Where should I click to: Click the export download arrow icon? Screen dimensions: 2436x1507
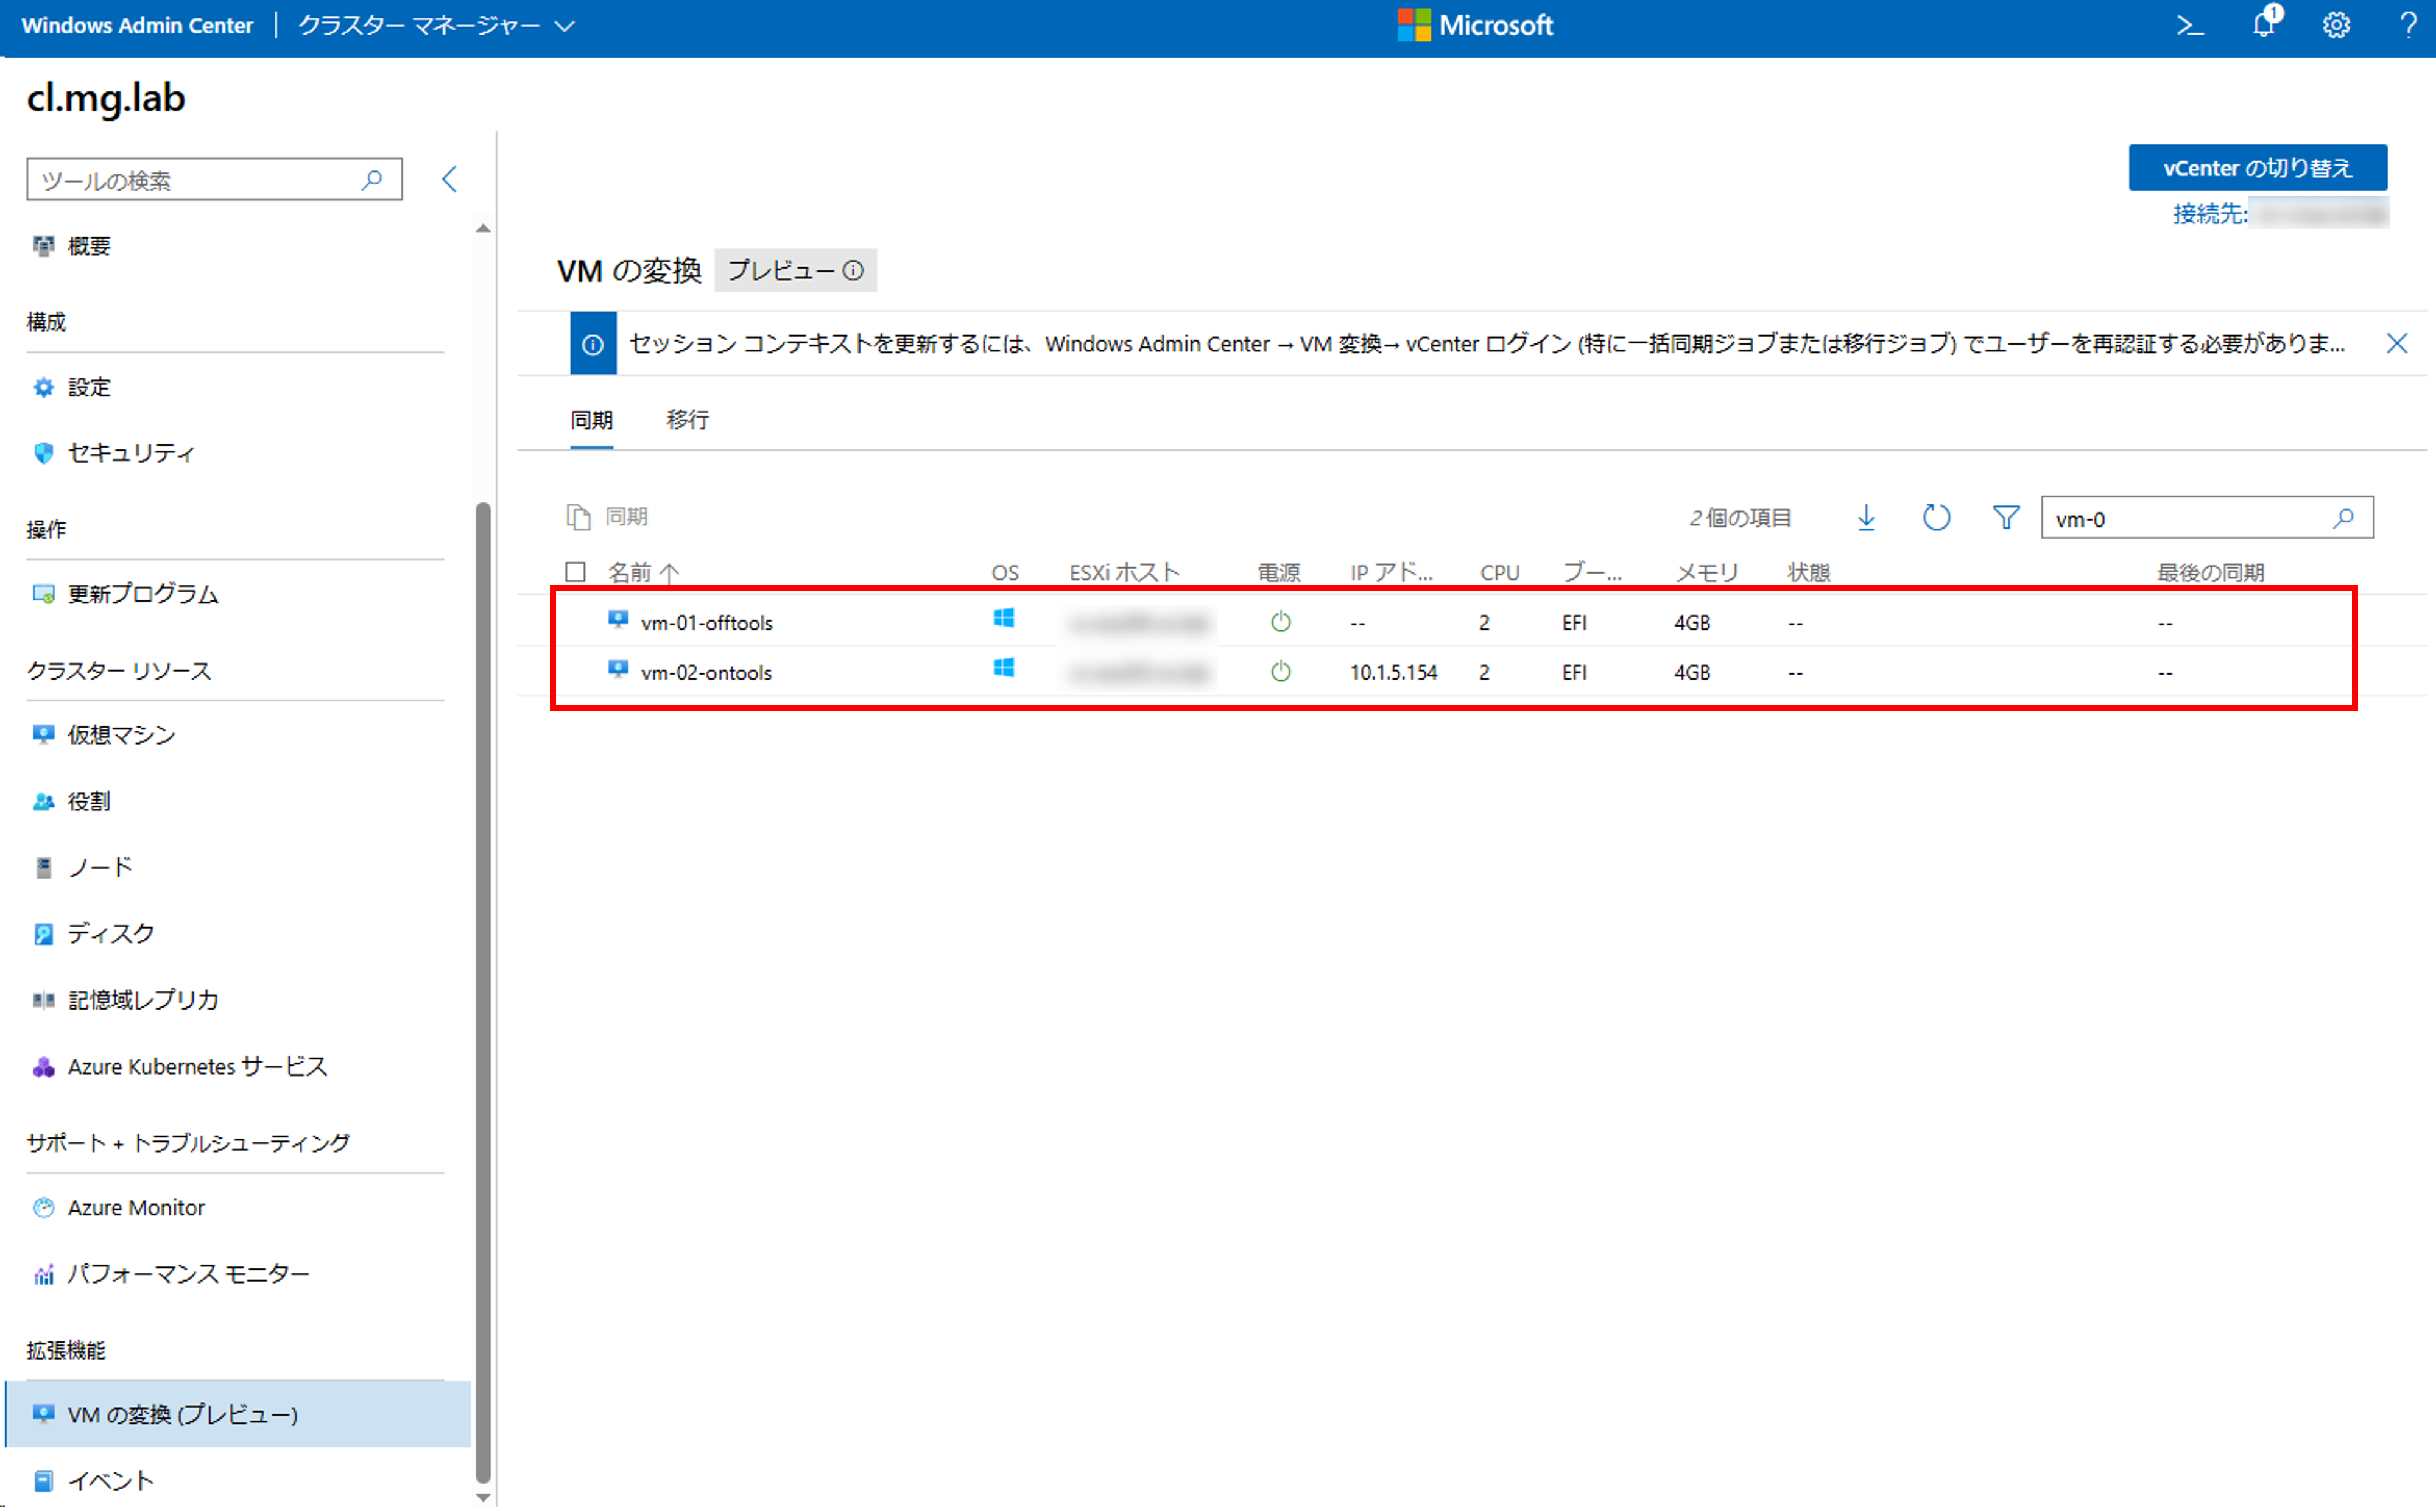[1866, 518]
